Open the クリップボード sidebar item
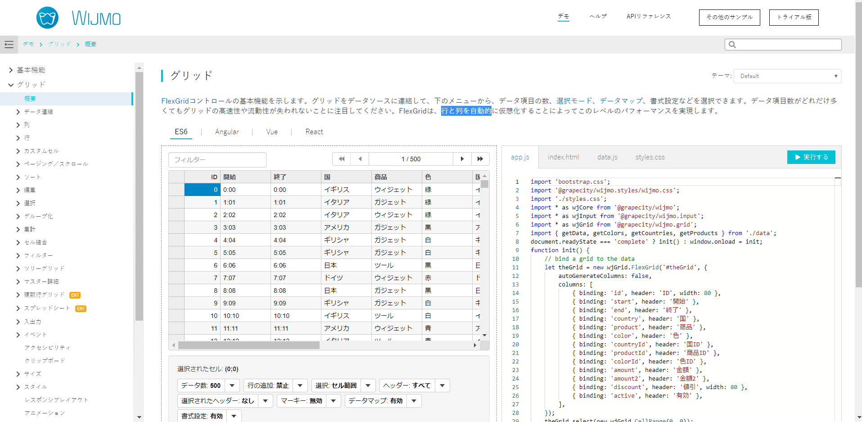The height and width of the screenshot is (422, 862). point(45,361)
